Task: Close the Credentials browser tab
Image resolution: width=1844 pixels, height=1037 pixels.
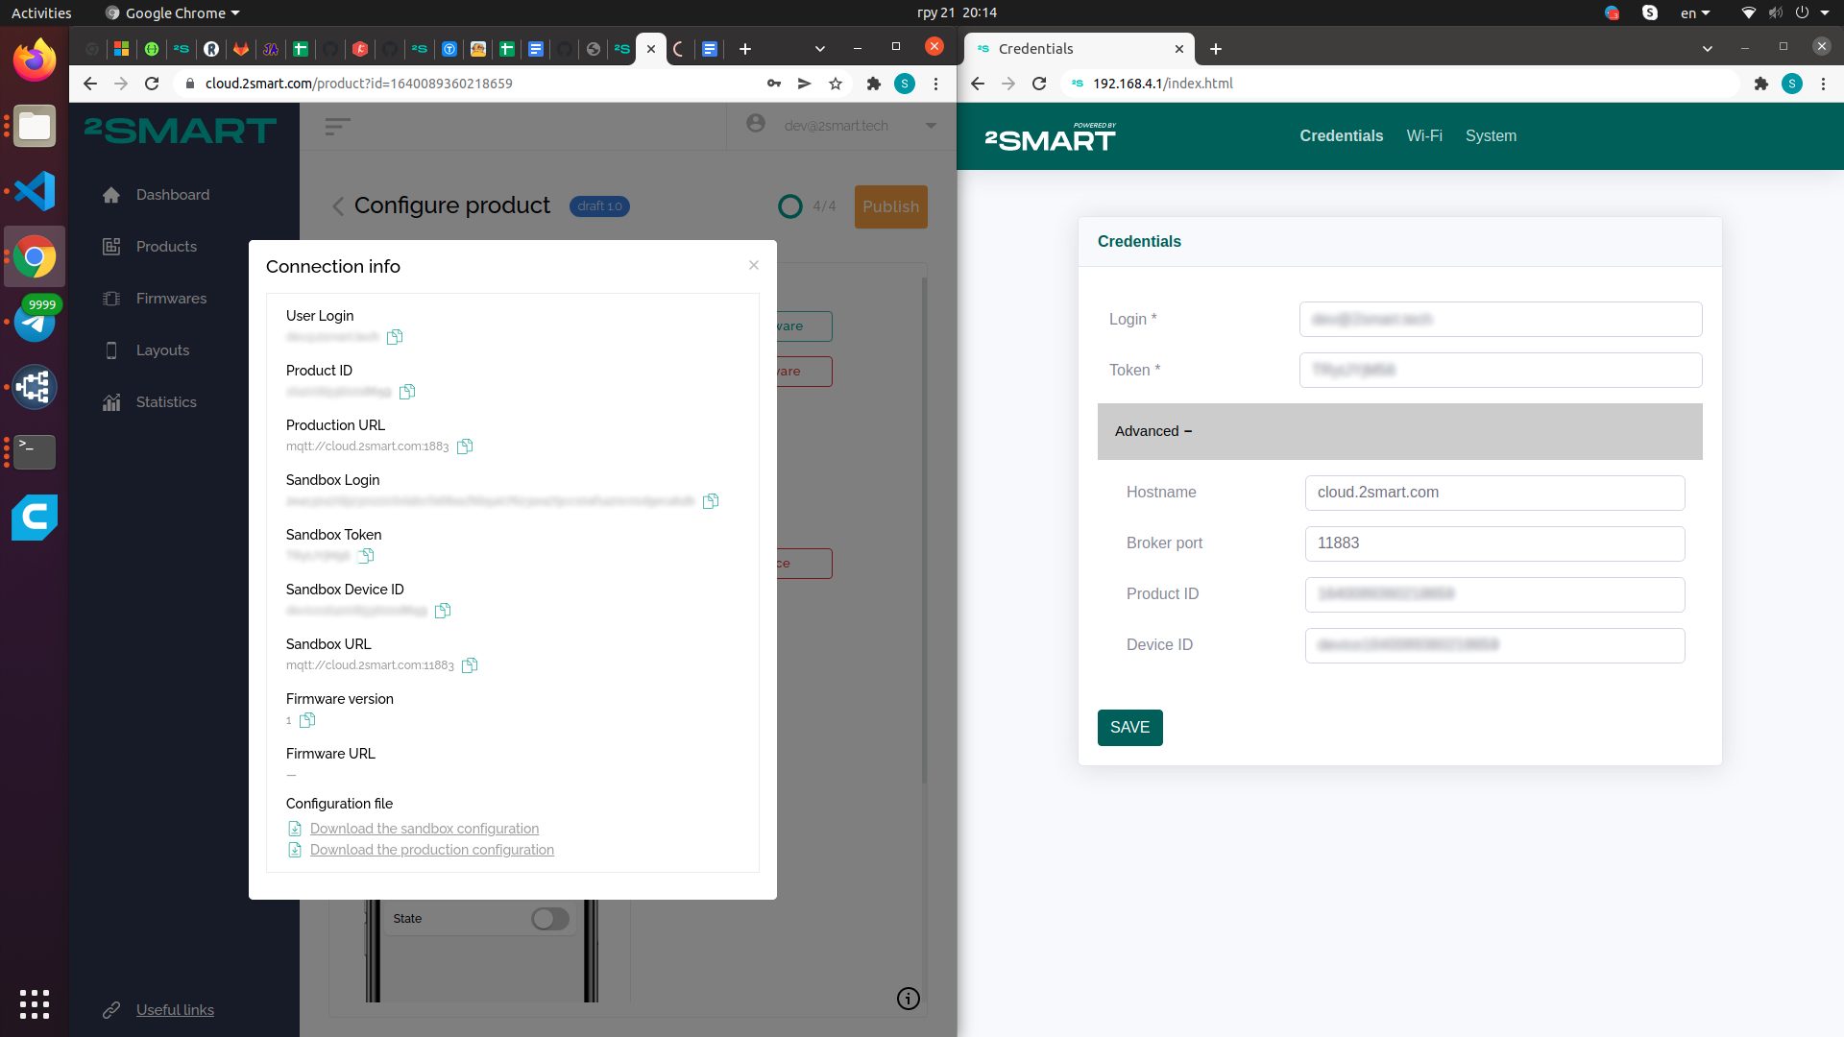Action: pos(1179,49)
